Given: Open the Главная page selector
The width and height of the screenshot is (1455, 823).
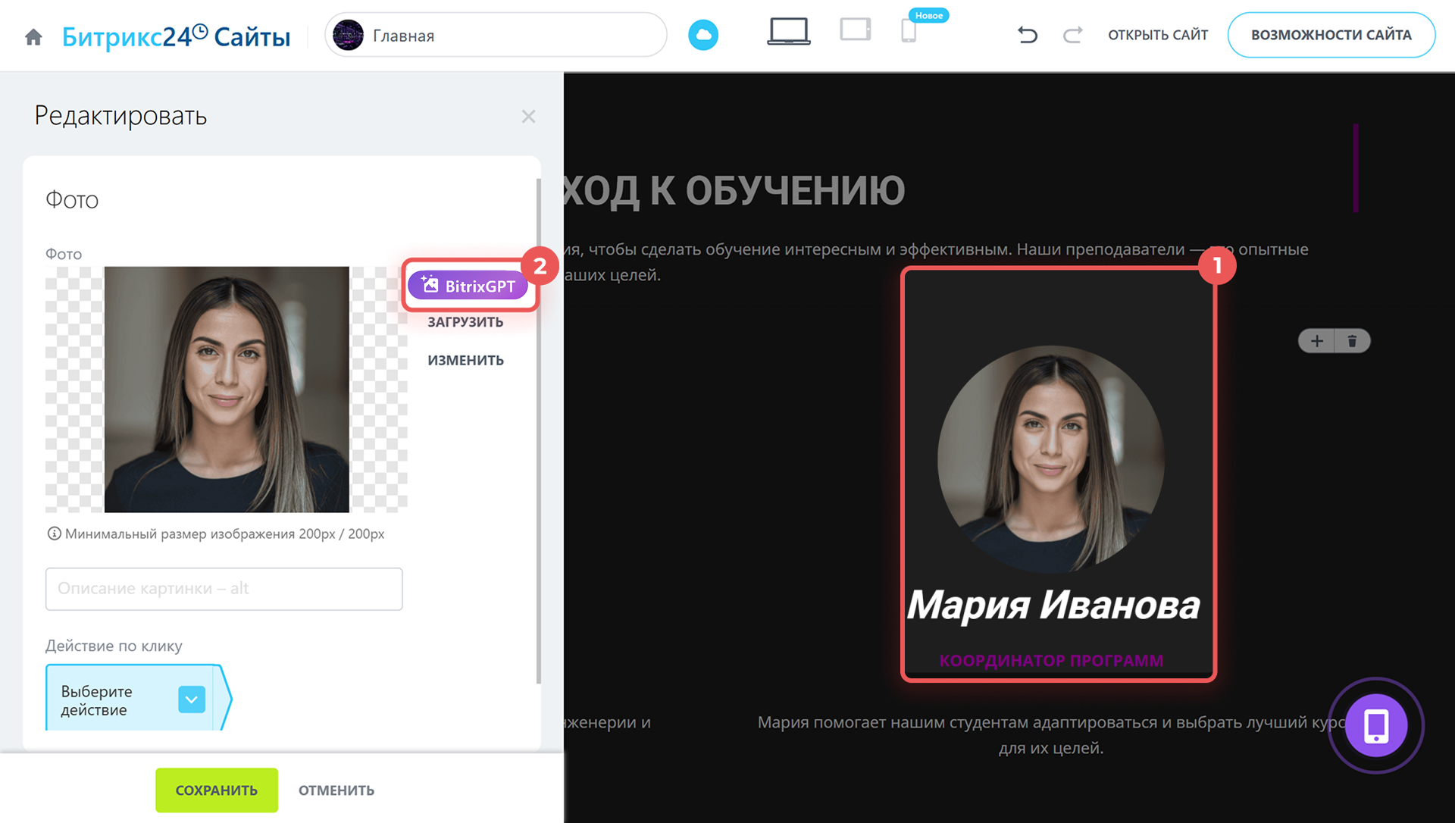Looking at the screenshot, I should [x=496, y=35].
